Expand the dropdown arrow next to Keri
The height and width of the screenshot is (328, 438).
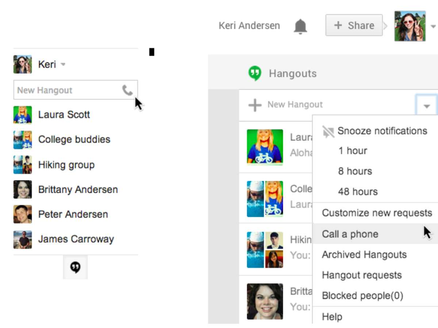tap(63, 65)
